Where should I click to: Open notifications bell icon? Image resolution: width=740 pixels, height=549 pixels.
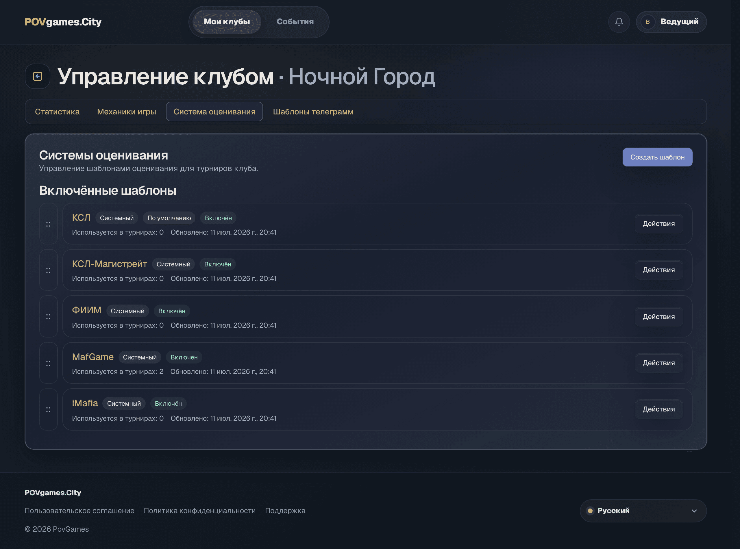pos(619,22)
